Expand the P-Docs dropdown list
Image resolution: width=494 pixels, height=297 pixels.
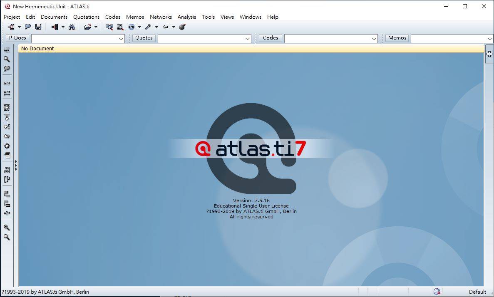click(121, 39)
